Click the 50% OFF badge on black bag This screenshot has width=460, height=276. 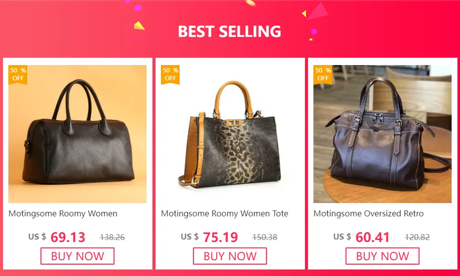point(18,74)
